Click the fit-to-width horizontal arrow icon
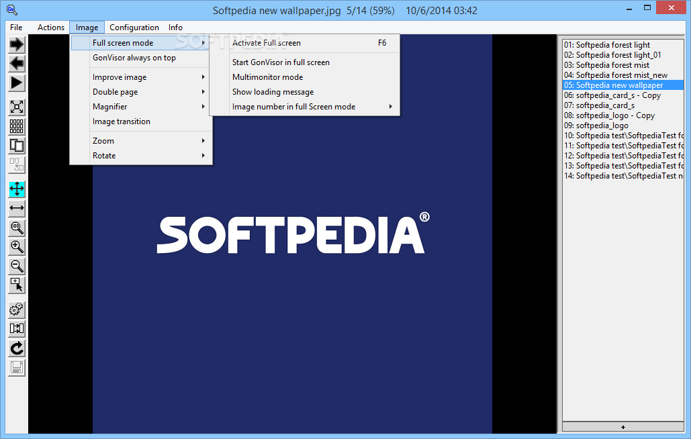Image resolution: width=691 pixels, height=439 pixels. coord(17,208)
